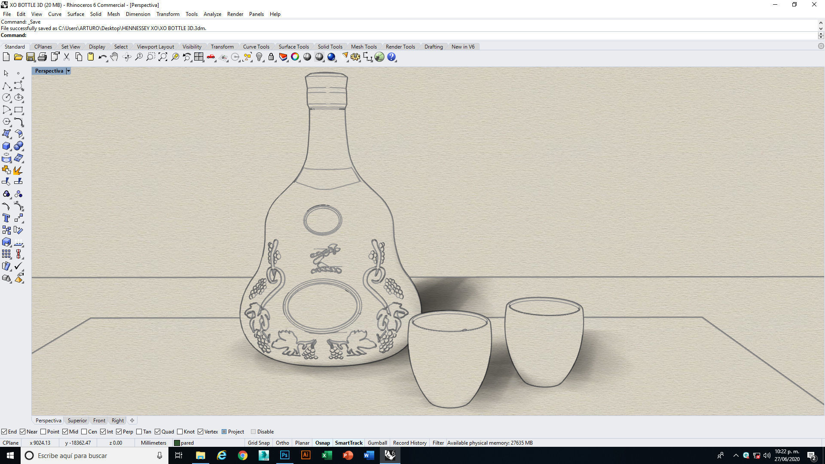Open Help with the blue question mark
Image resolution: width=825 pixels, height=464 pixels.
click(391, 57)
